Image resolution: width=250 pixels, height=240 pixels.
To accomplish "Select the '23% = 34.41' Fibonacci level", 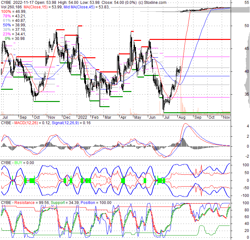I will 14,34.
